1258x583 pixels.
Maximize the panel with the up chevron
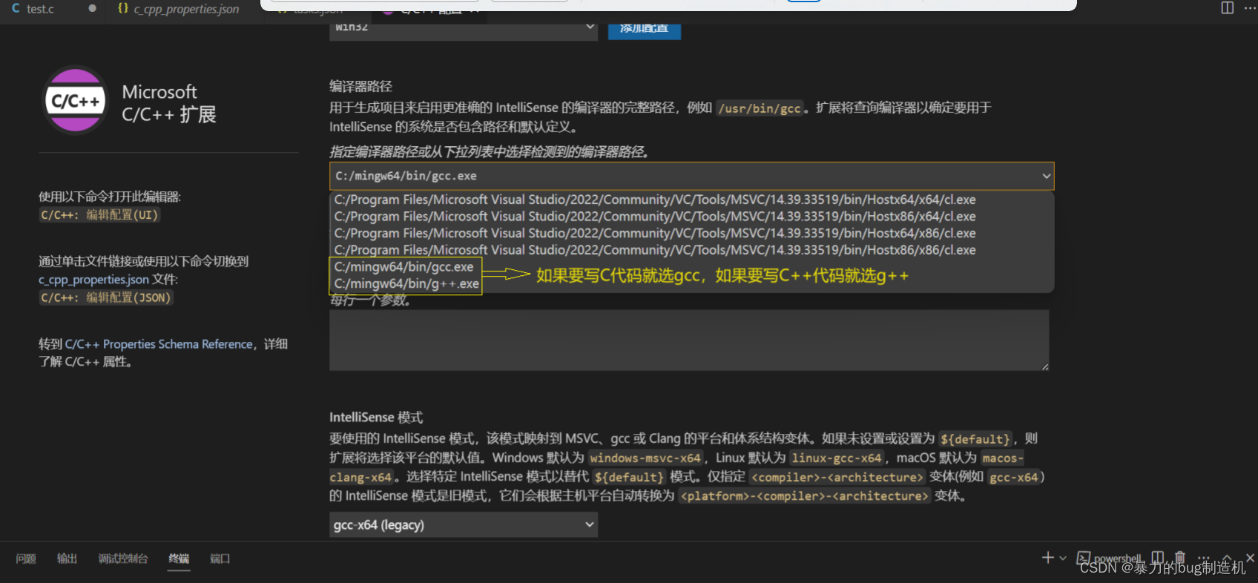1227,558
